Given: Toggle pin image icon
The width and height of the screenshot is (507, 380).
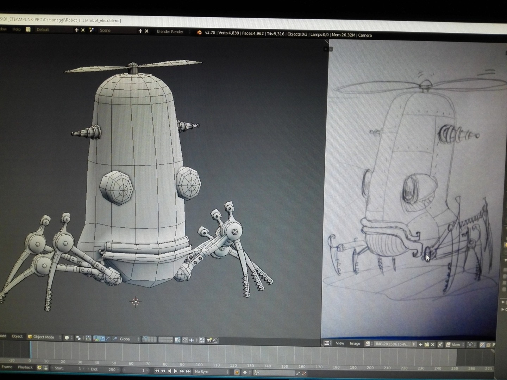Looking at the screenshot, I should click(x=440, y=345).
